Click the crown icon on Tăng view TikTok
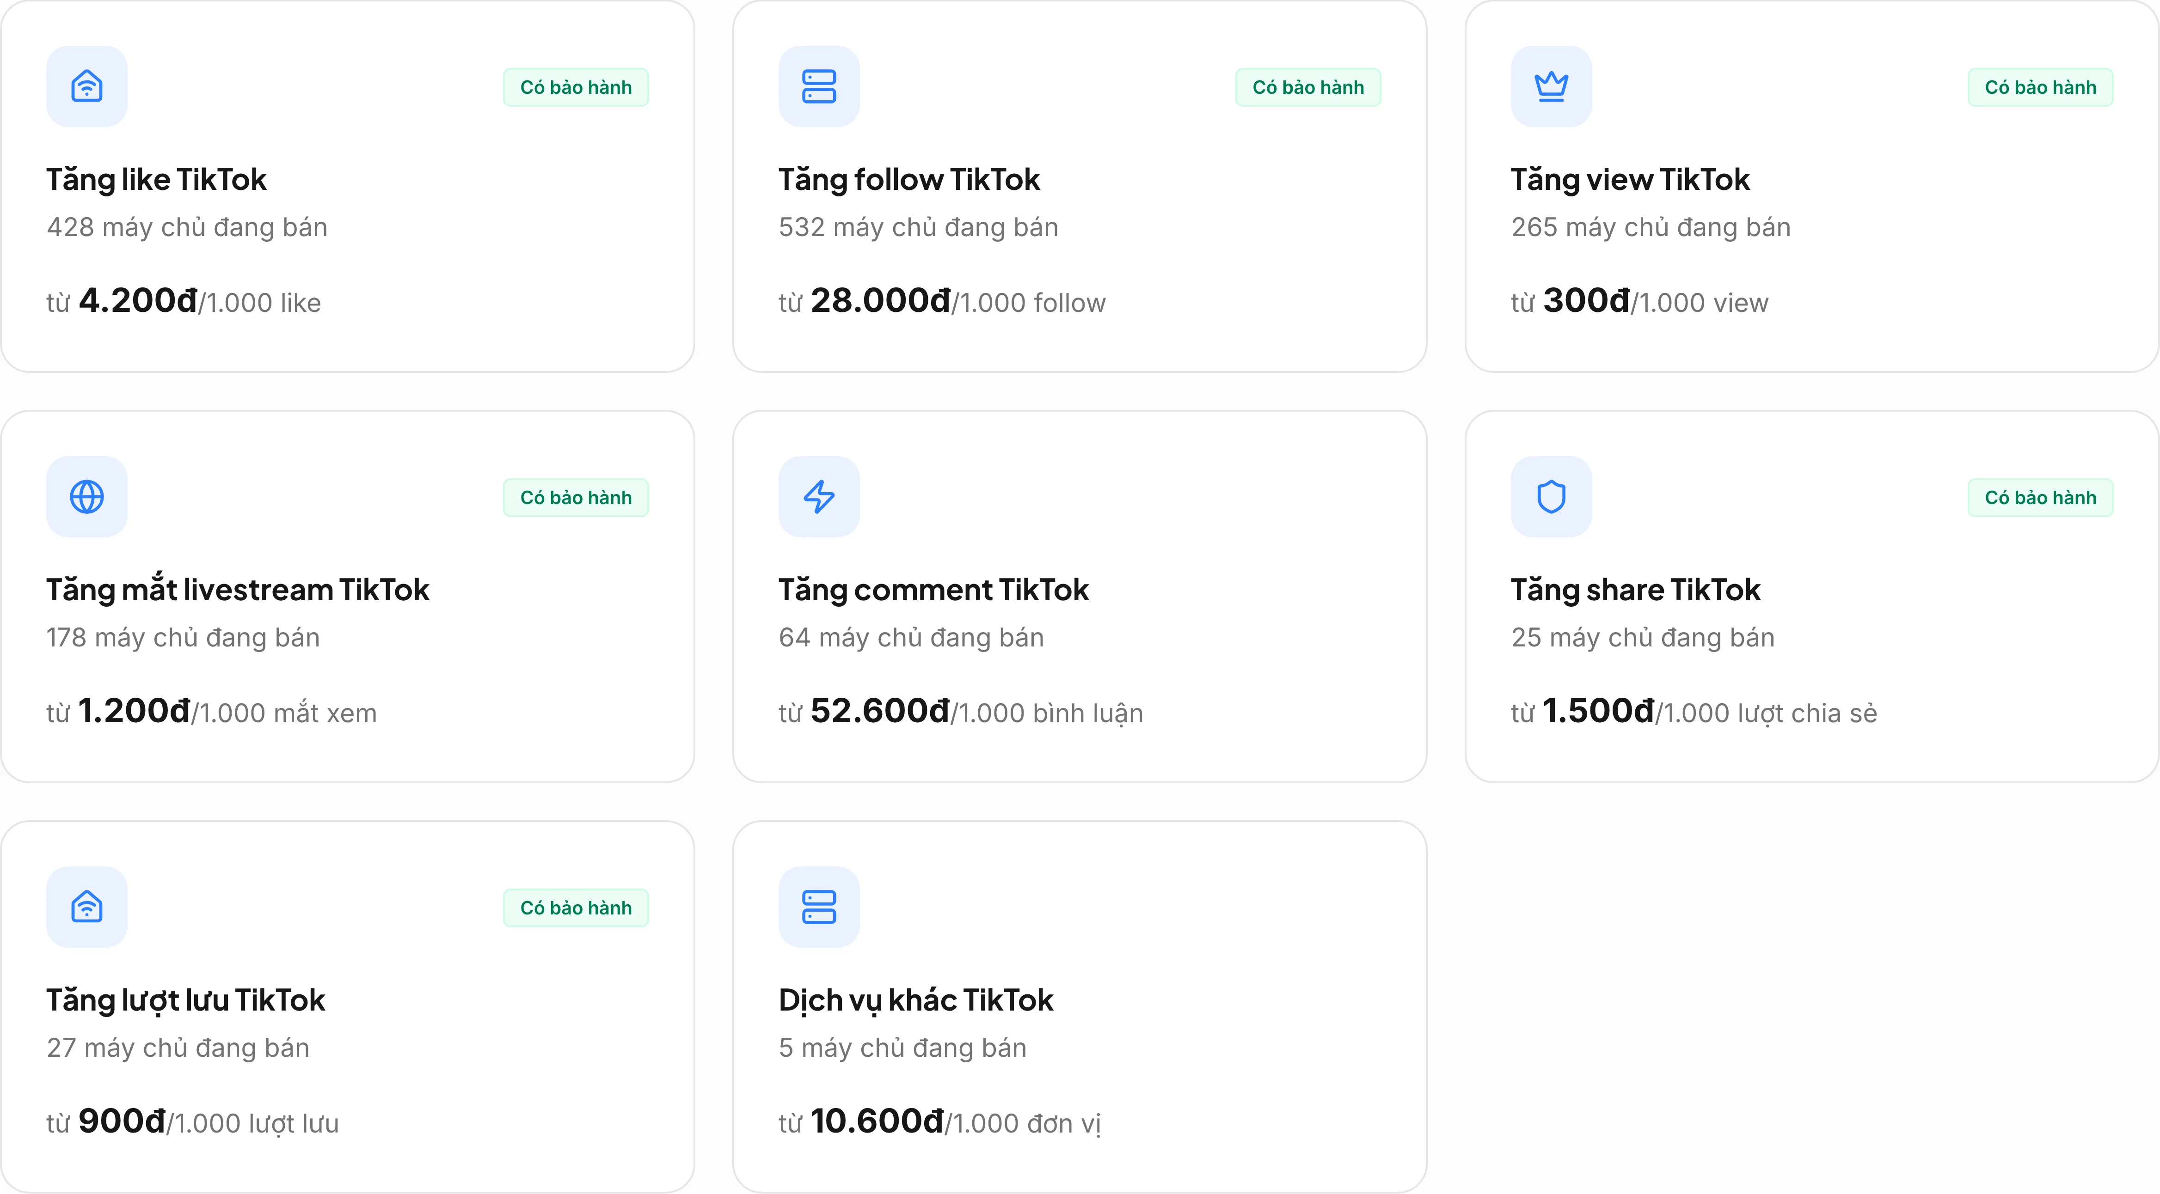 pyautogui.click(x=1551, y=86)
